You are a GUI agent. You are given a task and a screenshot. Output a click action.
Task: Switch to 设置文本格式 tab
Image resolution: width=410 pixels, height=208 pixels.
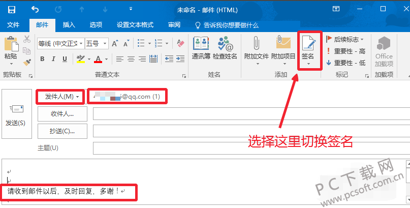[x=135, y=25]
